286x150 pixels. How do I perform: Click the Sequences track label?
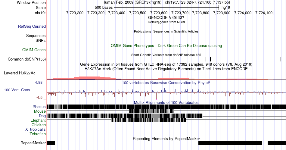coord(36,36)
